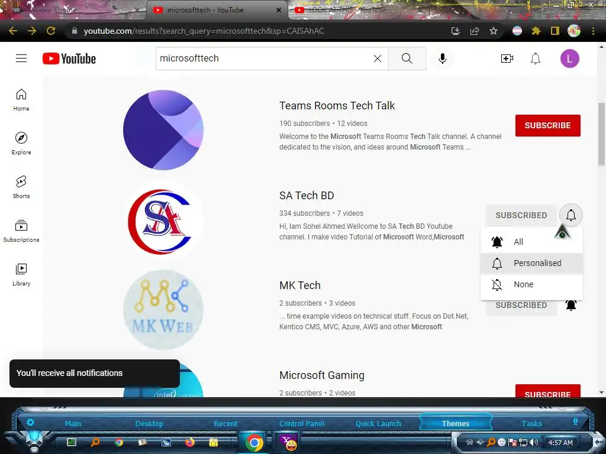Image resolution: width=606 pixels, height=454 pixels.
Task: Click the address bar URL
Action: 204,31
